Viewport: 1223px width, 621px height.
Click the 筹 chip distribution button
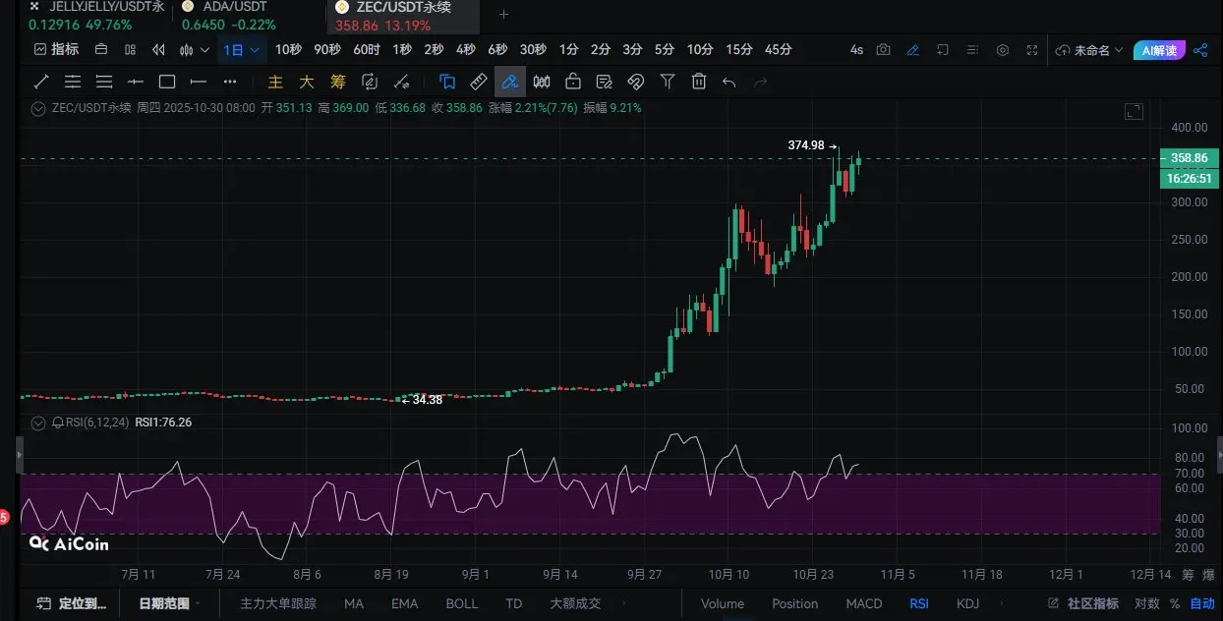coord(338,82)
